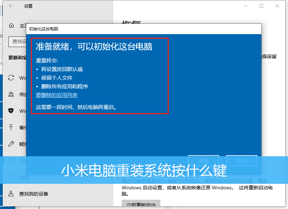288x209 pixels.
Task: Open the 疑难解答 wrench icon
Action: click(x=11, y=144)
